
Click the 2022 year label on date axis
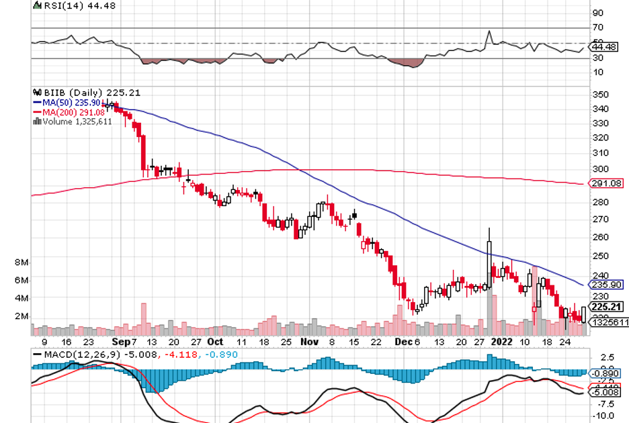502,341
